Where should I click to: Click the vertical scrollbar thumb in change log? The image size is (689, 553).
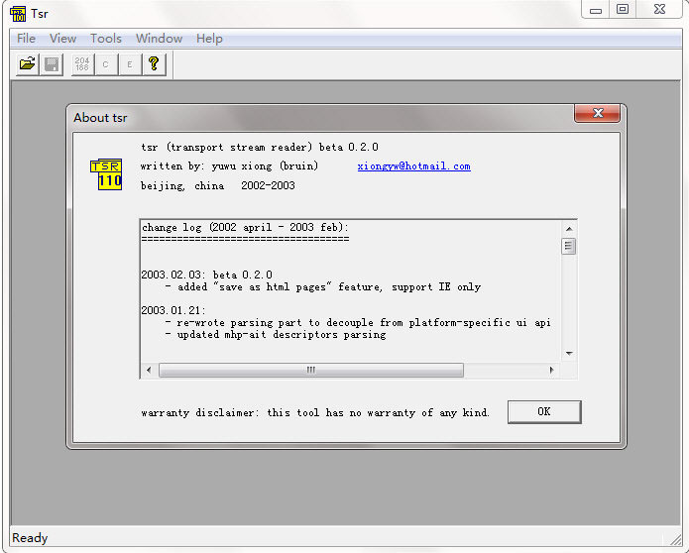(569, 246)
